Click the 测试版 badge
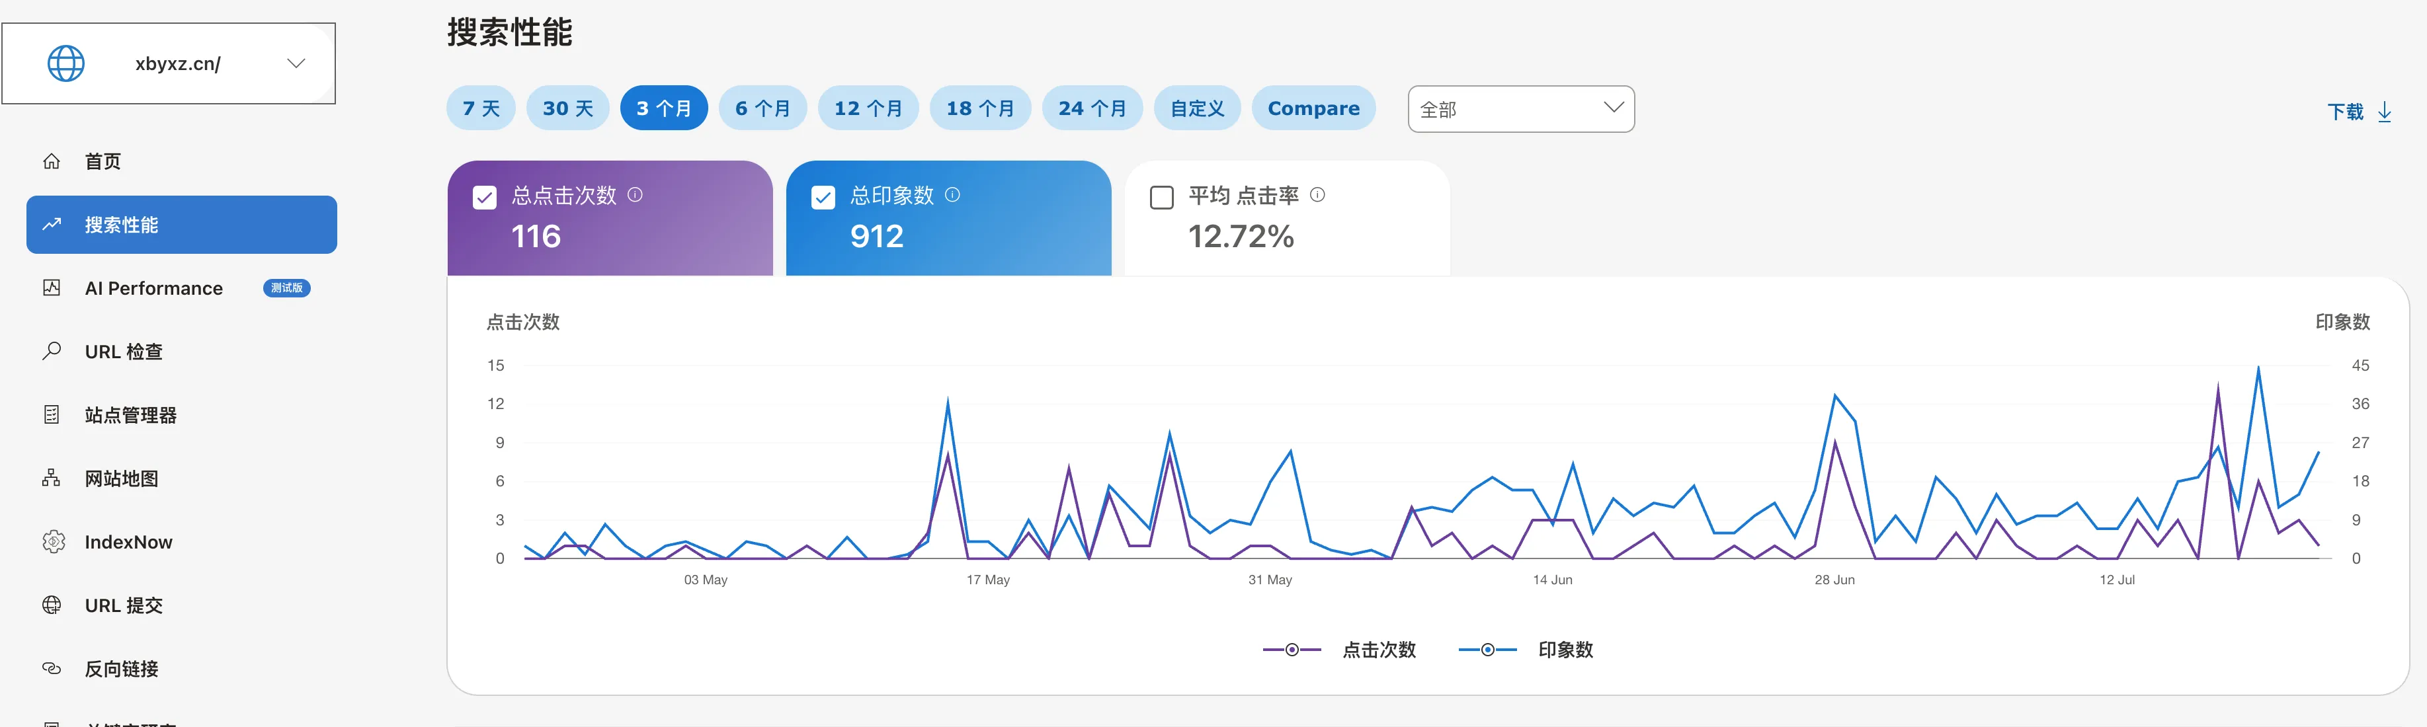This screenshot has height=727, width=2427. click(286, 288)
